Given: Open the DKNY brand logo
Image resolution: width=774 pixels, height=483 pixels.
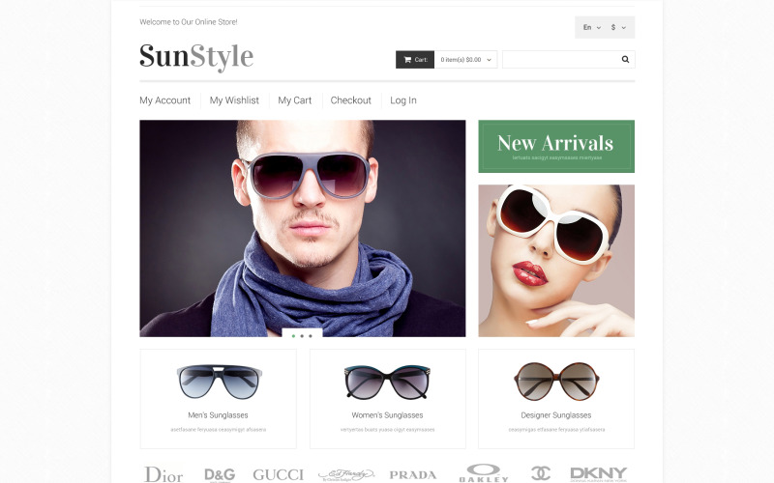Looking at the screenshot, I should (x=598, y=474).
